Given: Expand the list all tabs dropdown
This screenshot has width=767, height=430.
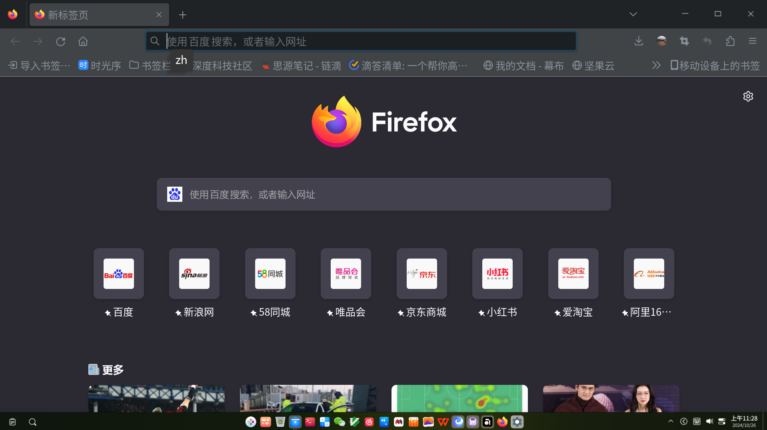Looking at the screenshot, I should click(633, 14).
